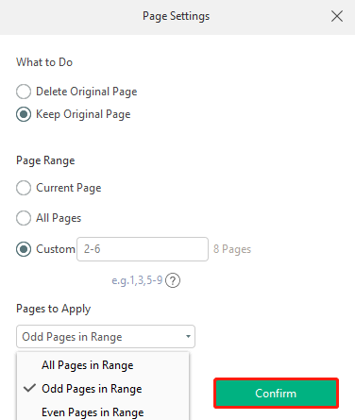Click the green Confirm button
This screenshot has width=355, height=420.
pos(276,394)
